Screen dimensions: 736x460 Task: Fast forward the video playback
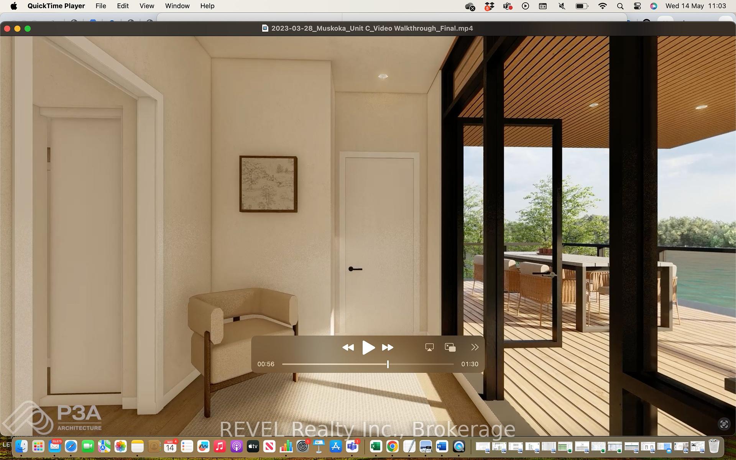pos(388,347)
